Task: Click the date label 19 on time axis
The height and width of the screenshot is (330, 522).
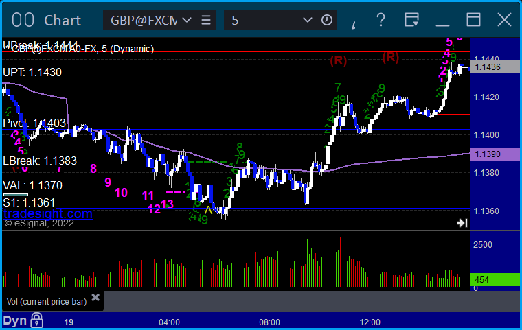Action: (69, 322)
